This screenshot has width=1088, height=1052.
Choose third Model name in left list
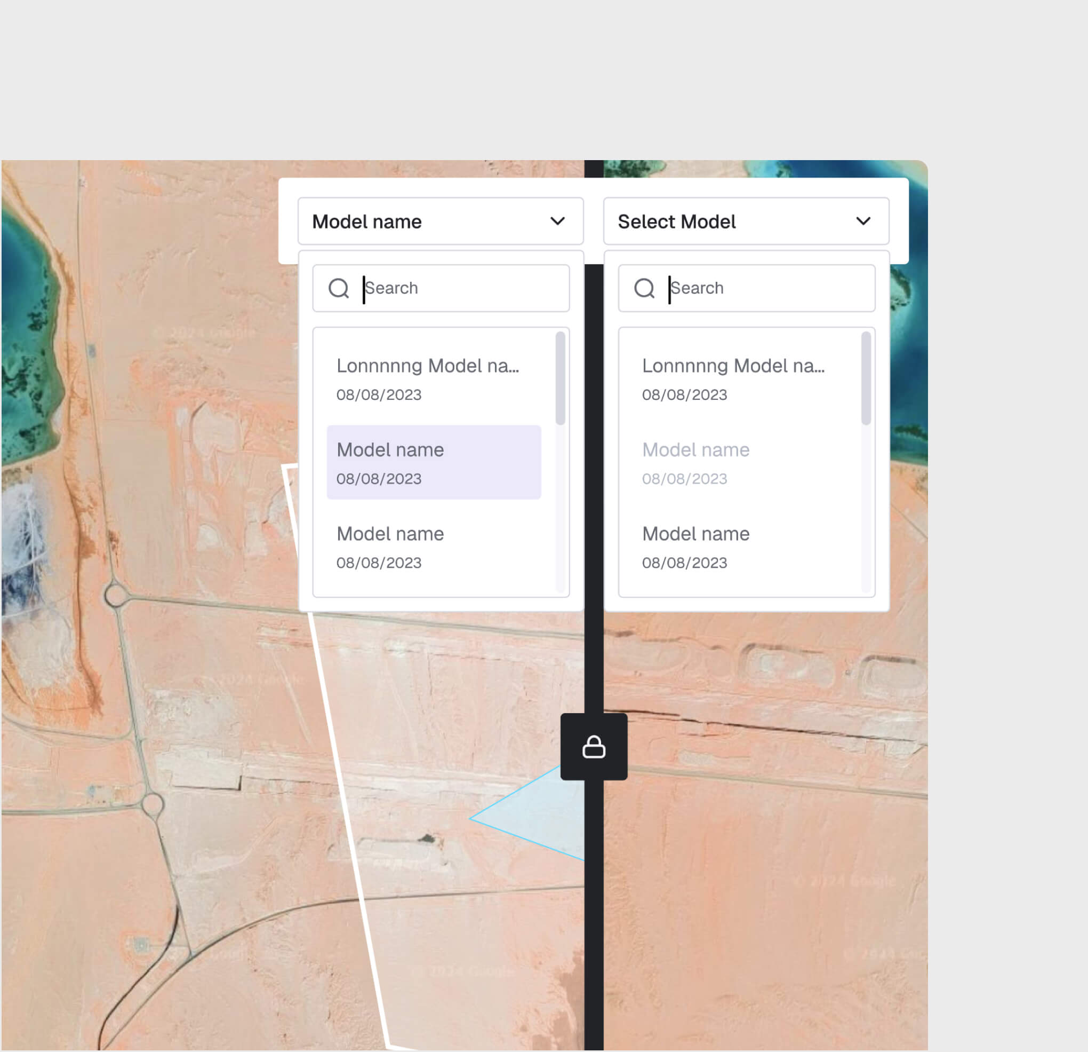pyautogui.click(x=433, y=547)
